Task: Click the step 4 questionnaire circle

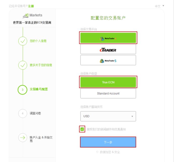Action: pos(23,113)
